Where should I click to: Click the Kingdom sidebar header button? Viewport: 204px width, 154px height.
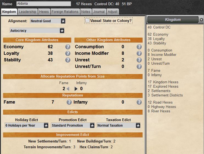click(173, 20)
